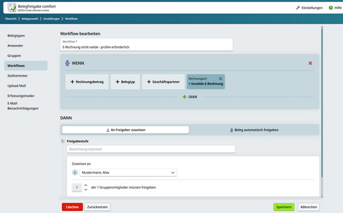
Task: Select the Invalide E-Rechnung Rechnungsart chip
Action: click(206, 82)
